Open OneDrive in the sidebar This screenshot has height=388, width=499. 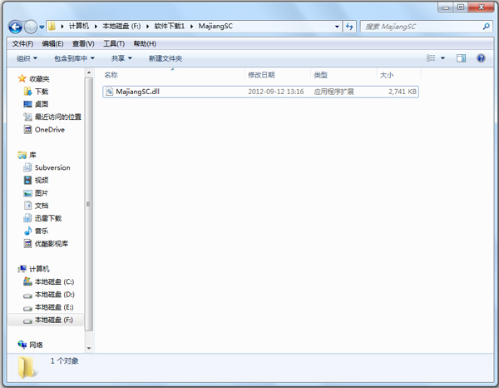point(49,129)
